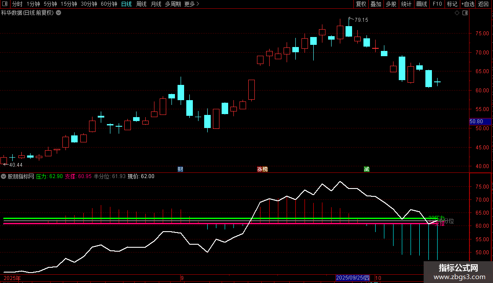
Task: Select the 5分钟 period tab
Action: [50, 4]
